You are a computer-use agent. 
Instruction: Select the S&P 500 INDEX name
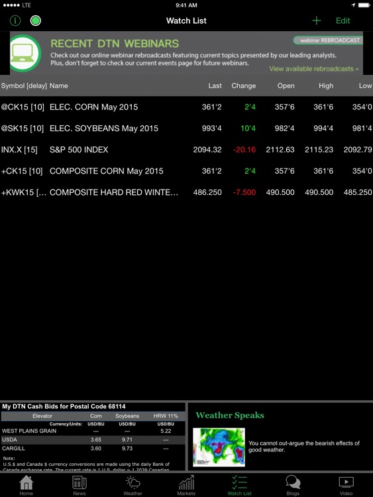[x=79, y=149]
